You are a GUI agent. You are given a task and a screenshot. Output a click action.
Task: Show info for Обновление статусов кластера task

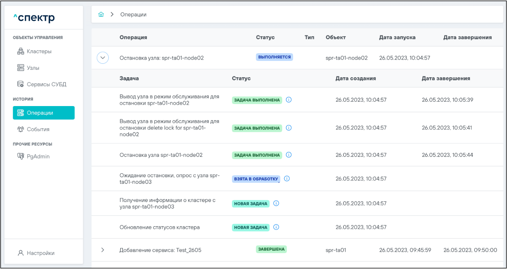[x=276, y=227]
